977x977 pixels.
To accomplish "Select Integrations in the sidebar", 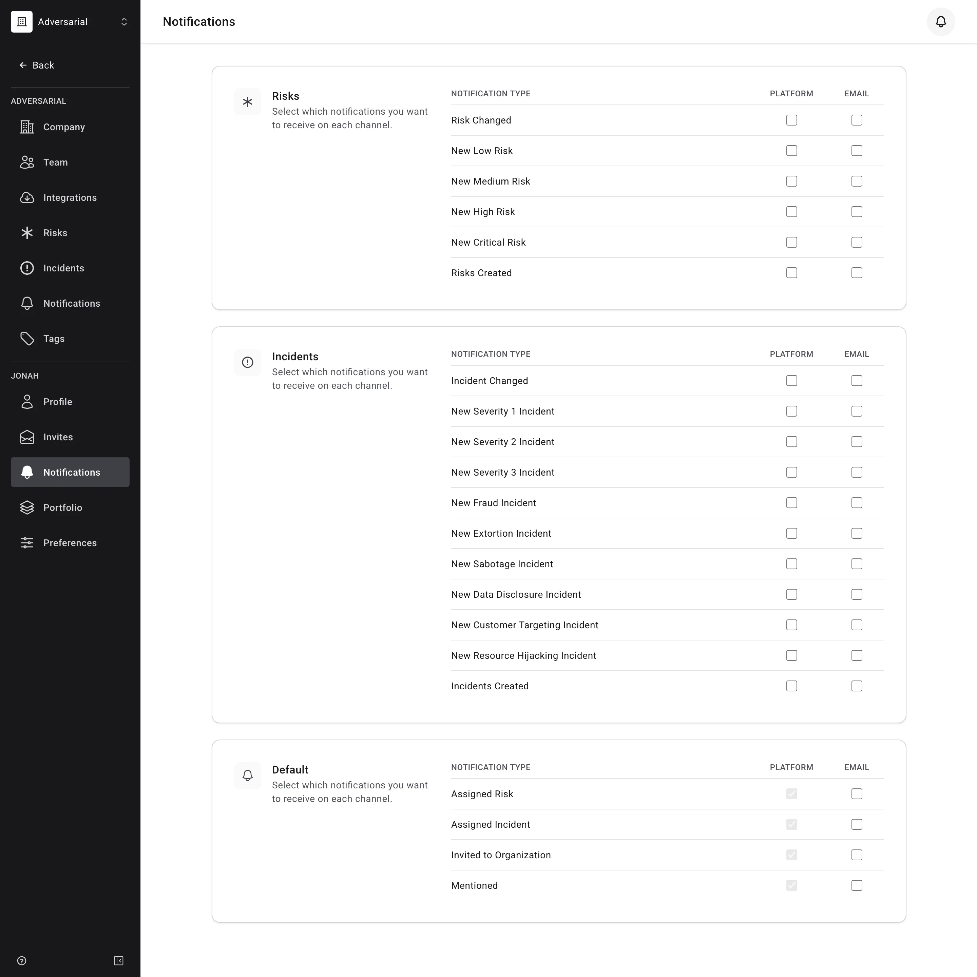I will click(x=70, y=198).
